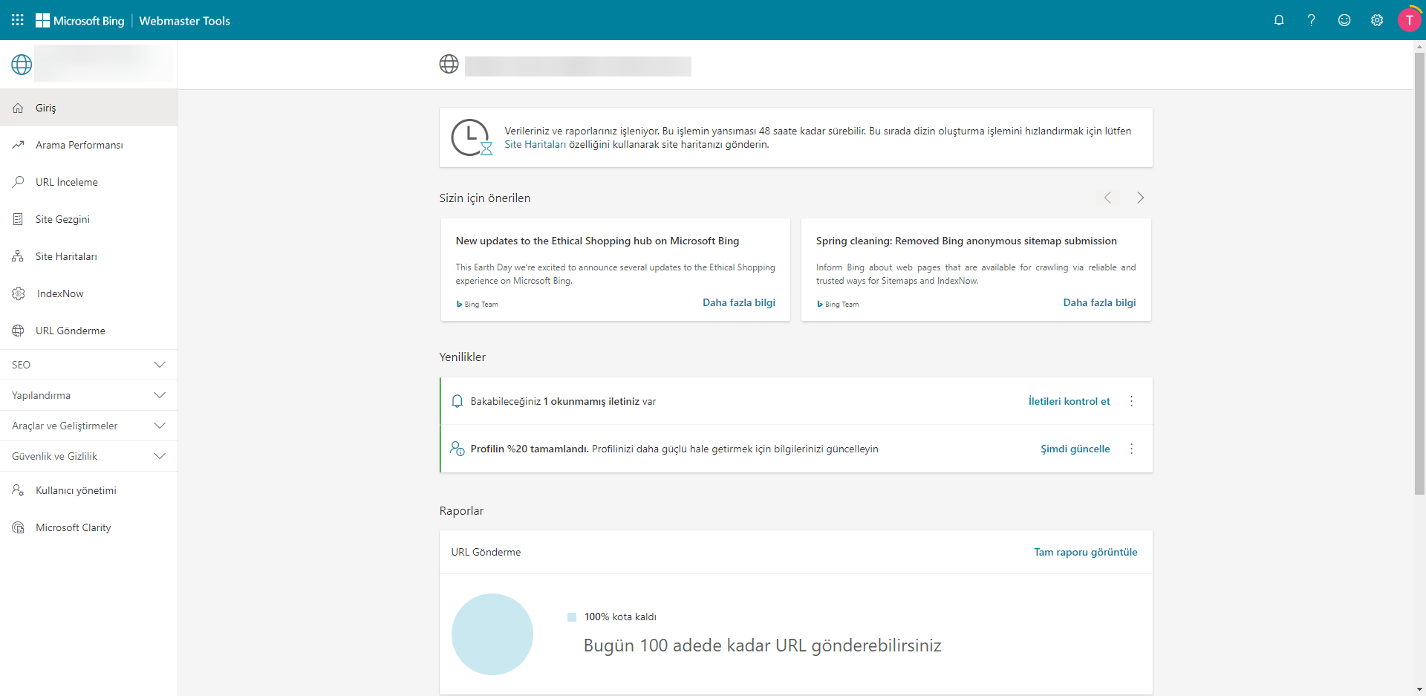Click the scrollbar down arrow

pos(1419,689)
